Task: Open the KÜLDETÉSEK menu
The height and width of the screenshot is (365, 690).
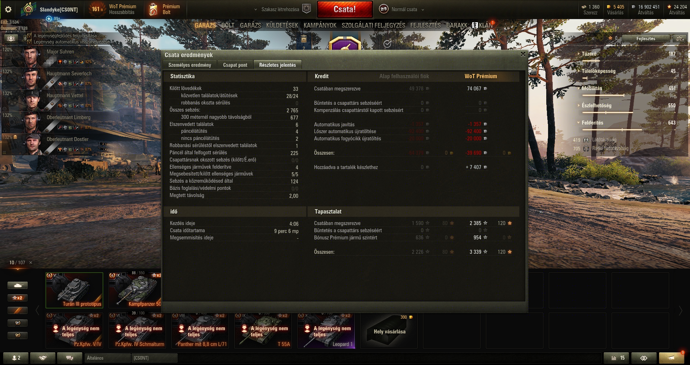Action: tap(282, 25)
